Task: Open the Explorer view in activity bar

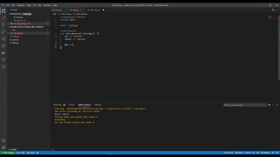Action: [x=3, y=11]
